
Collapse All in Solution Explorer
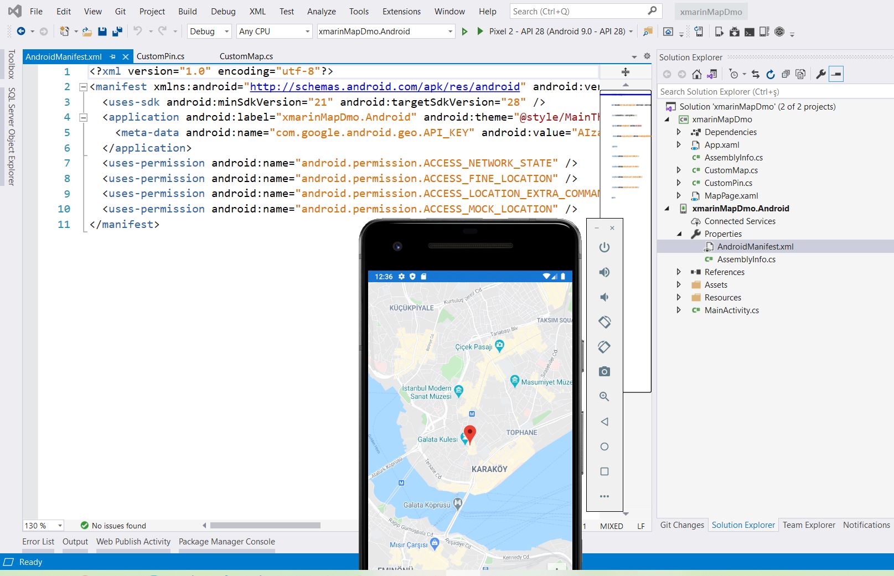coord(786,74)
